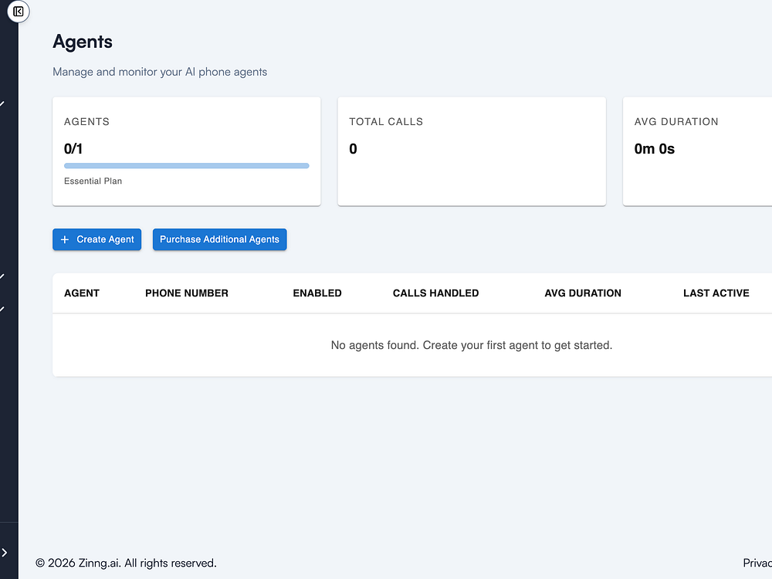This screenshot has width=772, height=579.
Task: Open the Privacy footer link
Action: pyautogui.click(x=757, y=563)
